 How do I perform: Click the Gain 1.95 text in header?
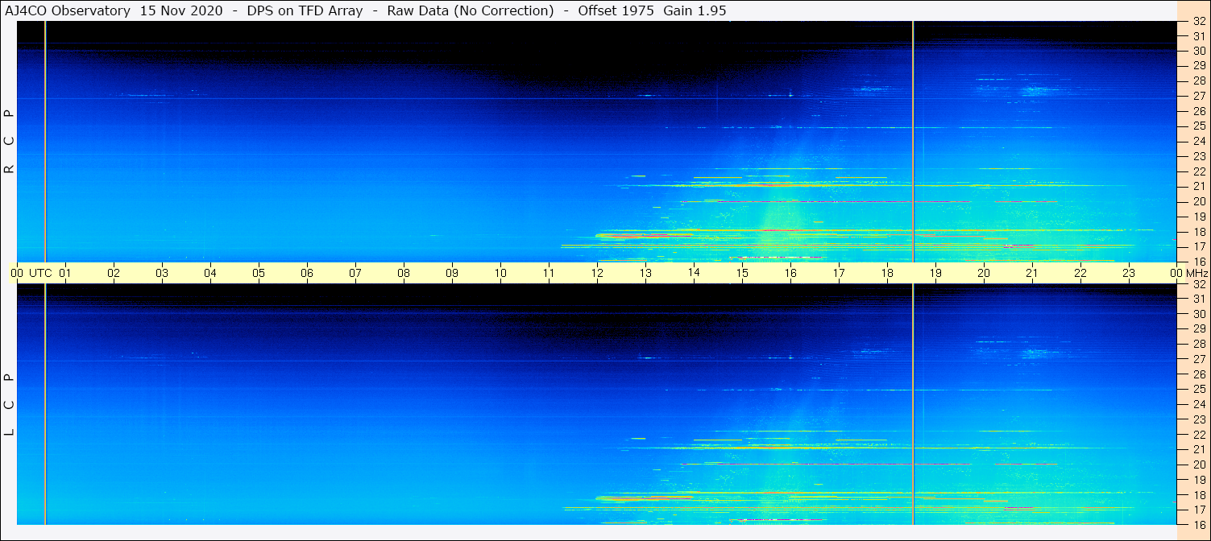tap(695, 10)
